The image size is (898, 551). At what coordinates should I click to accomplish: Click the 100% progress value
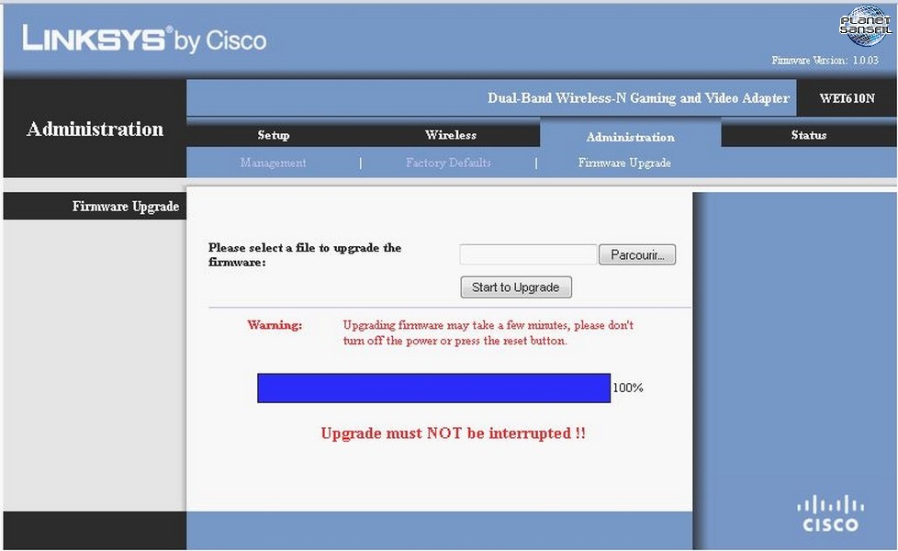point(628,388)
